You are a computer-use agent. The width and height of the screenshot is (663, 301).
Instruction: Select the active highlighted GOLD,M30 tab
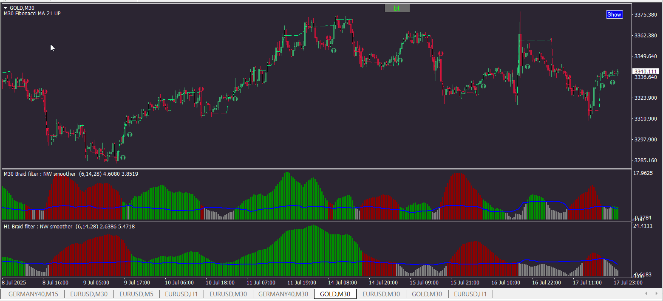pos(335,294)
